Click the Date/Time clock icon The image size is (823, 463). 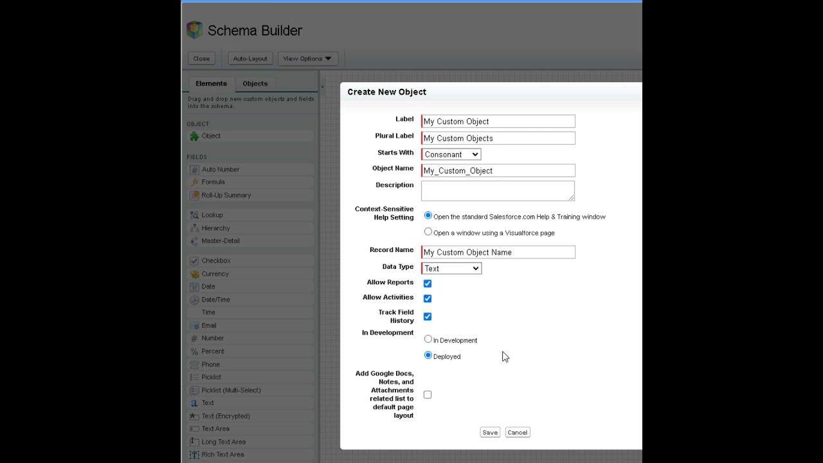[x=194, y=300]
